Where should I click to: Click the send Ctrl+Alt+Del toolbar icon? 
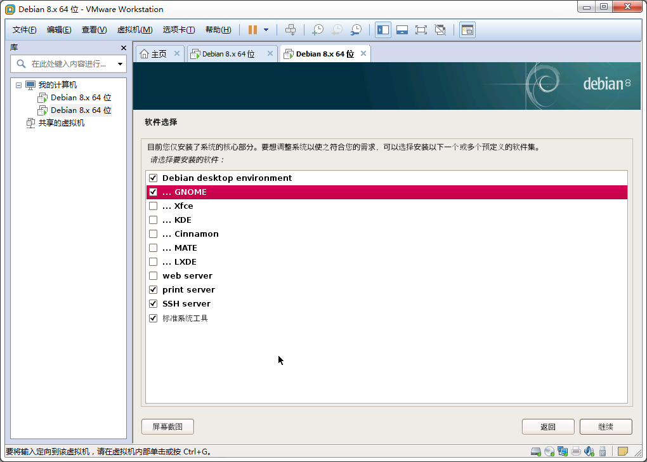[291, 30]
